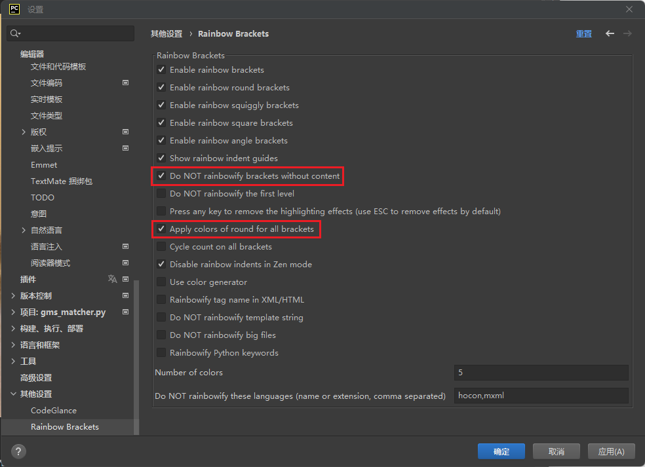Select CodeGlance under 其他设置

pos(54,410)
